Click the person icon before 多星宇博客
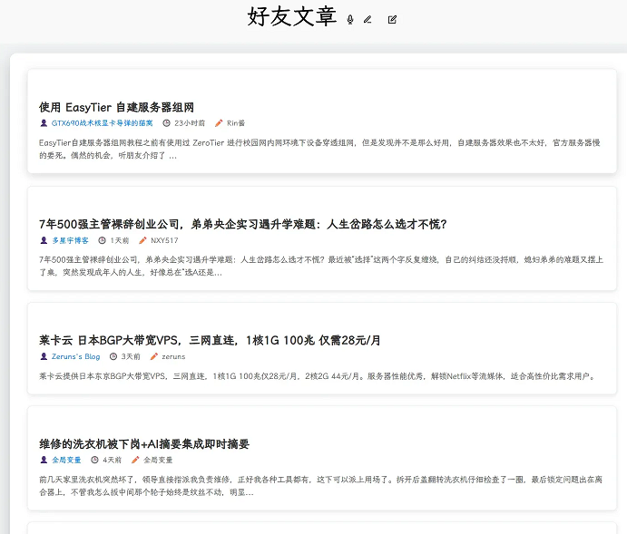627x534 pixels. [x=44, y=240]
